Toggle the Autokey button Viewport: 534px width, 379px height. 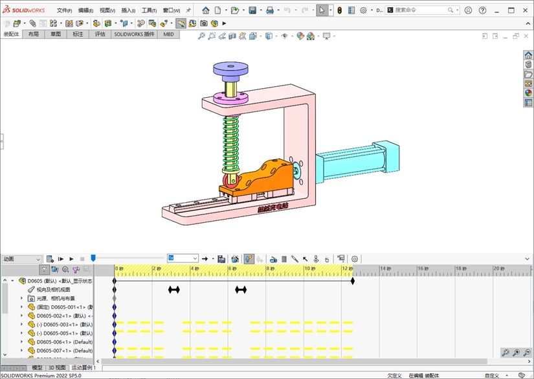click(249, 258)
